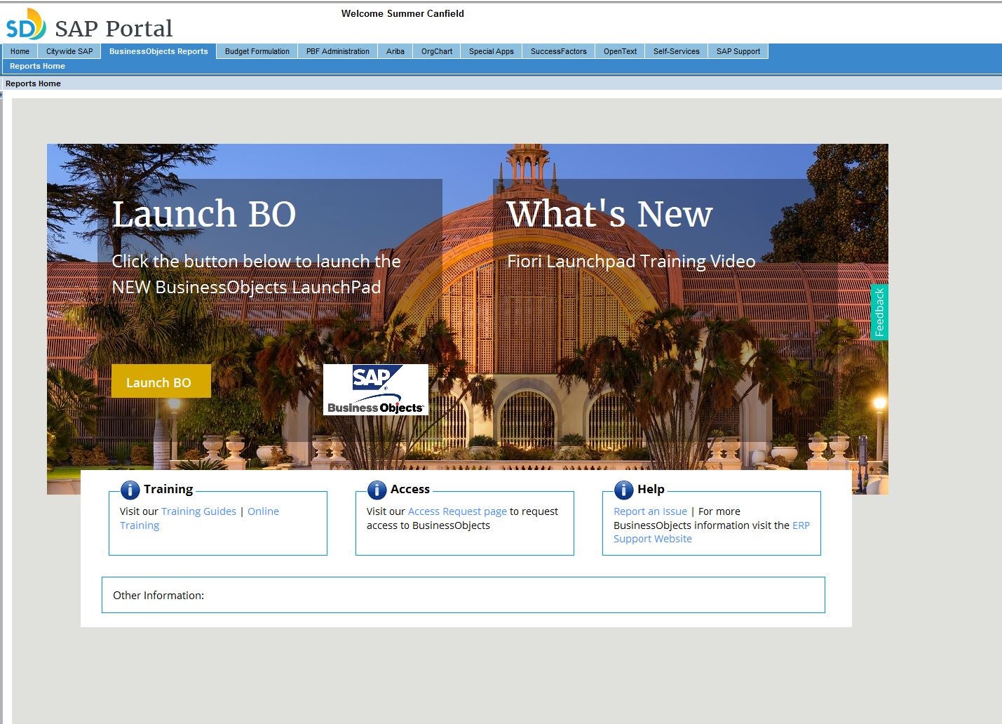1002x724 pixels.
Task: Follow the Access Request page link
Action: (x=457, y=511)
